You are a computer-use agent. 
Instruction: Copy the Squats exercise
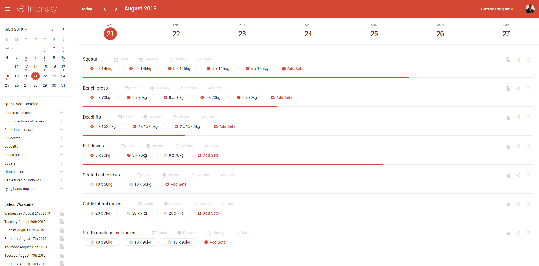(x=508, y=60)
